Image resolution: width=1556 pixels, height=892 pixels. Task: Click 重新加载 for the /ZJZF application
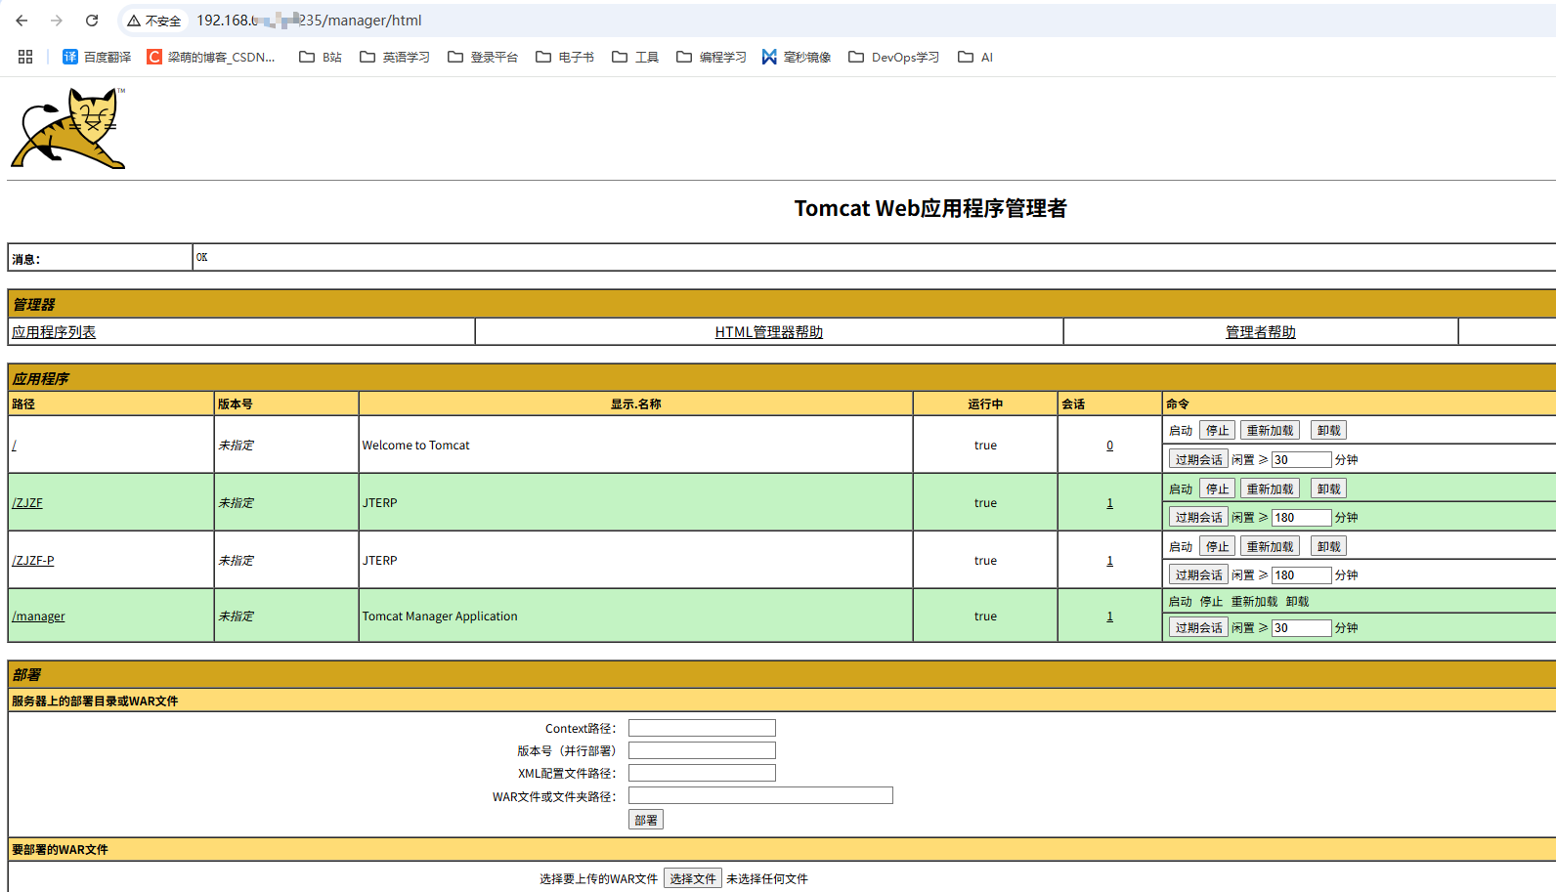pos(1270,488)
